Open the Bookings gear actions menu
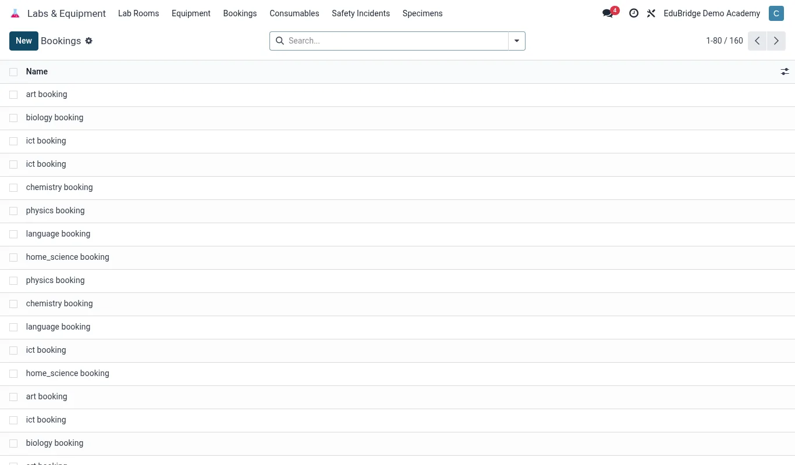795x465 pixels. tap(89, 41)
